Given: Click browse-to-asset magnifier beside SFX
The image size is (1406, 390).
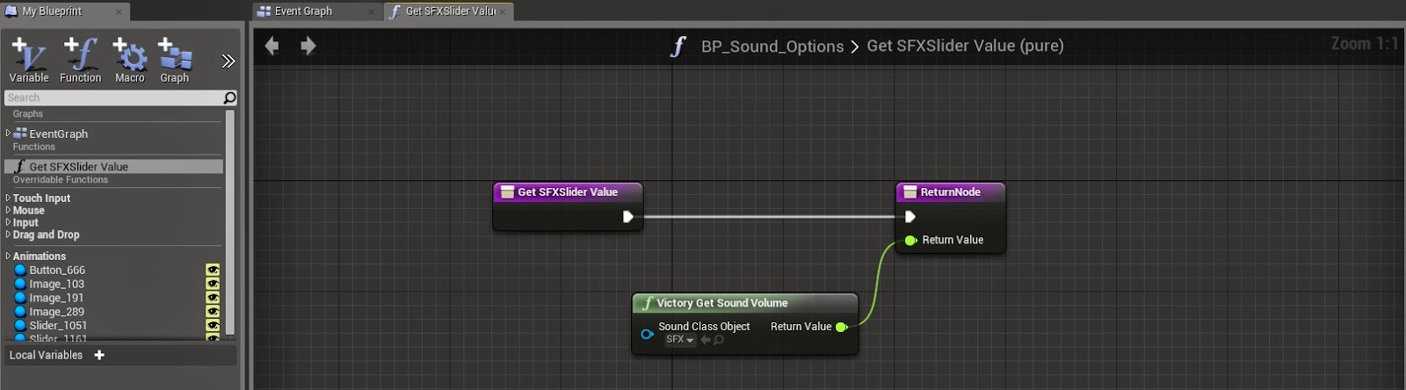Looking at the screenshot, I should pos(719,340).
